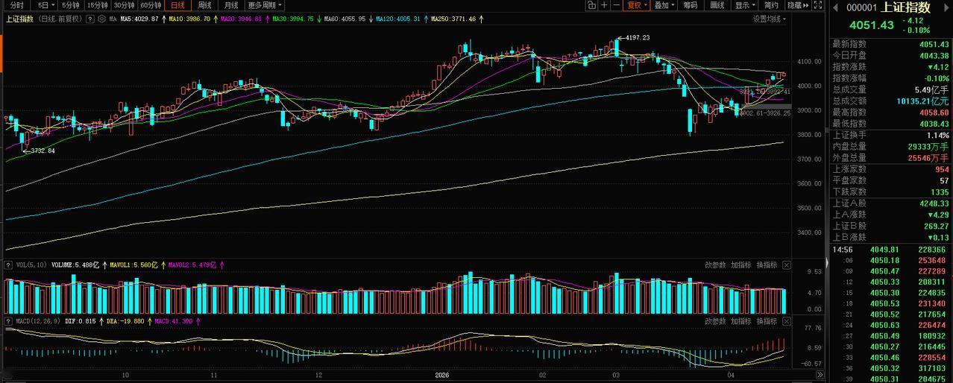Click the 14:56 tick row
953x383 pixels.
tap(891, 250)
